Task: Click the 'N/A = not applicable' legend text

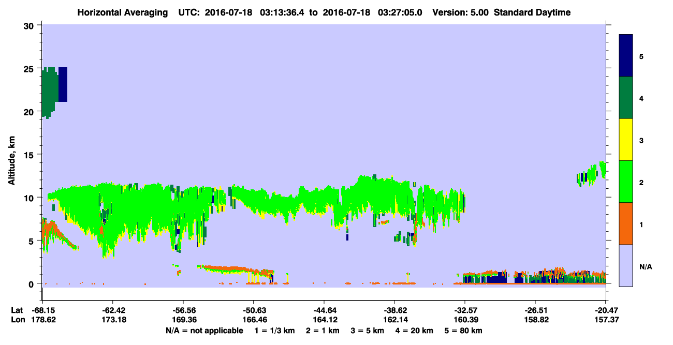Action: (204, 331)
